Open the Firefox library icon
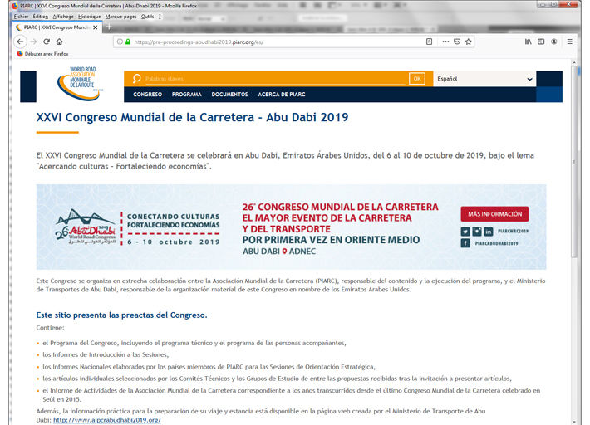The image size is (590, 425). point(529,42)
